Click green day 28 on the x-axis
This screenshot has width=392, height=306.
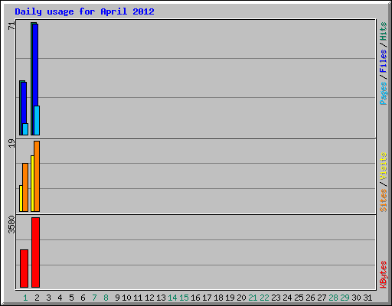pyautogui.click(x=333, y=298)
